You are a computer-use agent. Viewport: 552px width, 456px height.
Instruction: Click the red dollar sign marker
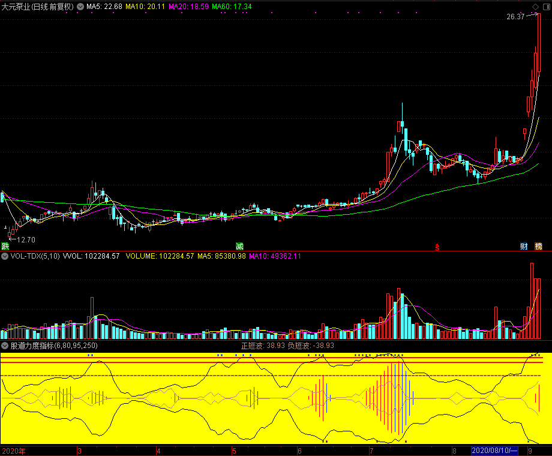click(437, 247)
